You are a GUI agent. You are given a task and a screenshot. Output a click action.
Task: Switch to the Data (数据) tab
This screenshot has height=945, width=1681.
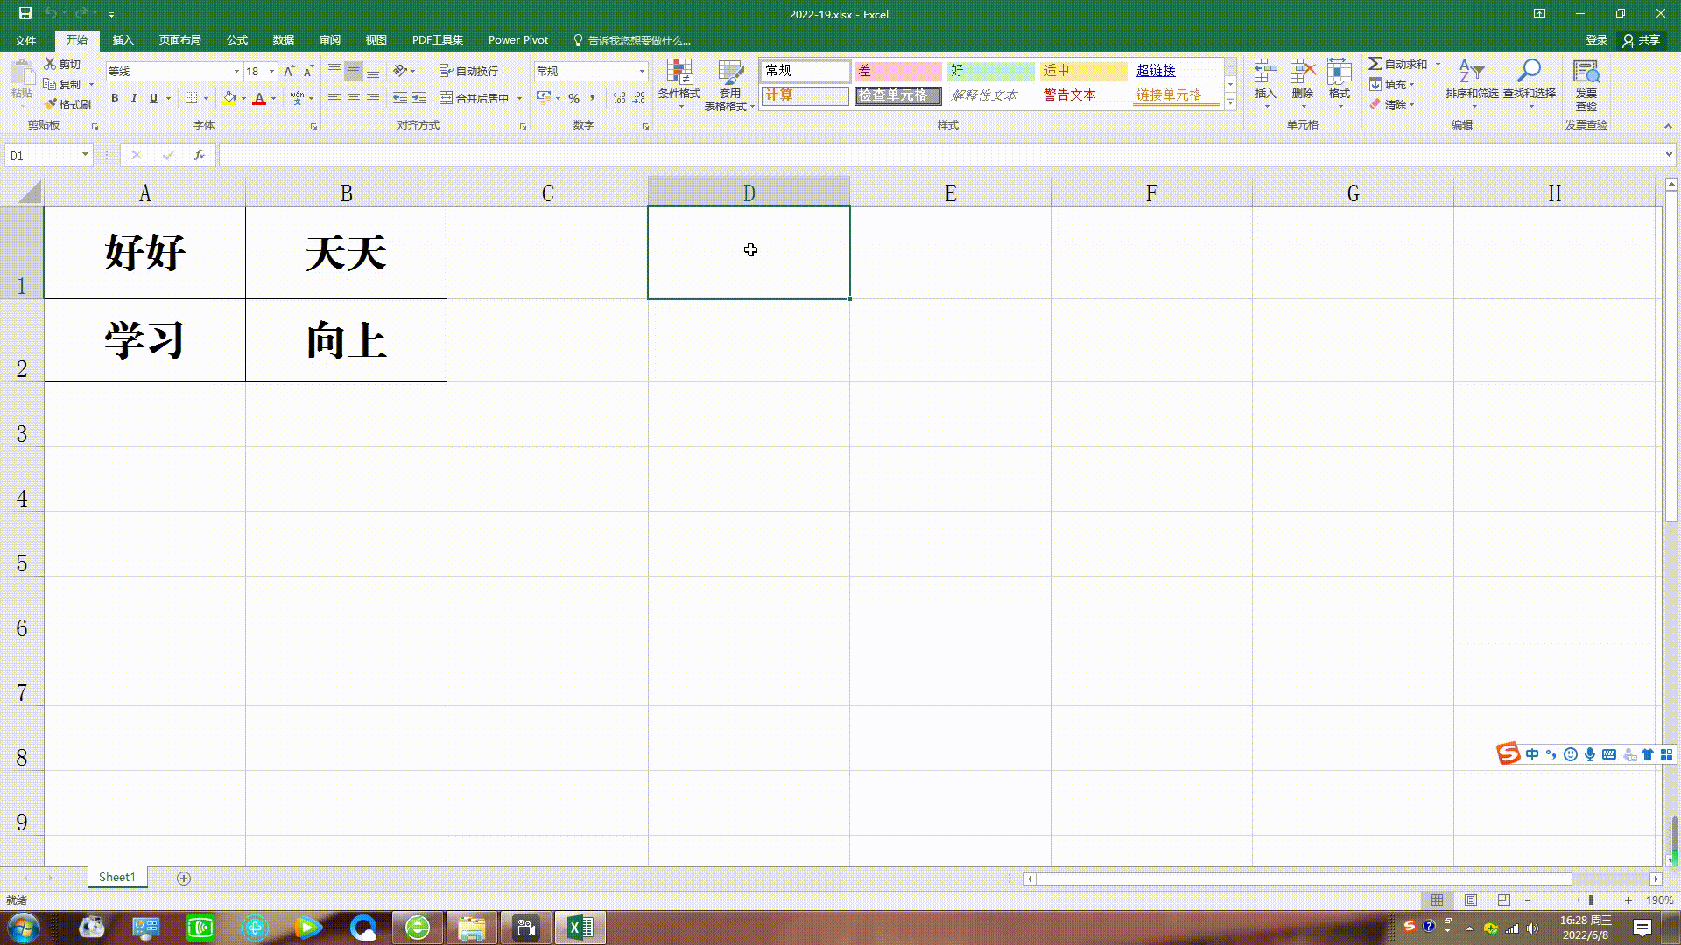point(283,40)
